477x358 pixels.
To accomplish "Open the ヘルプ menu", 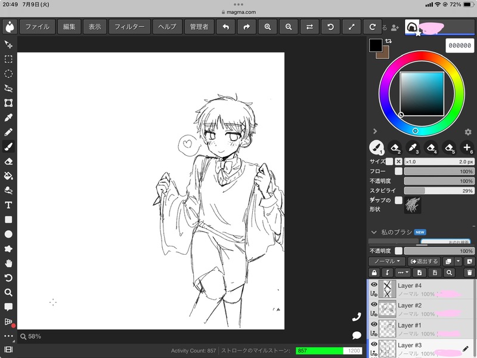I will coord(168,27).
